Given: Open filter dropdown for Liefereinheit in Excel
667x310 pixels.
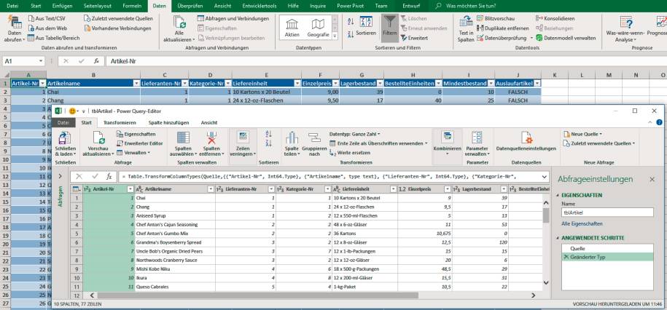Looking at the screenshot, I should pos(297,83).
